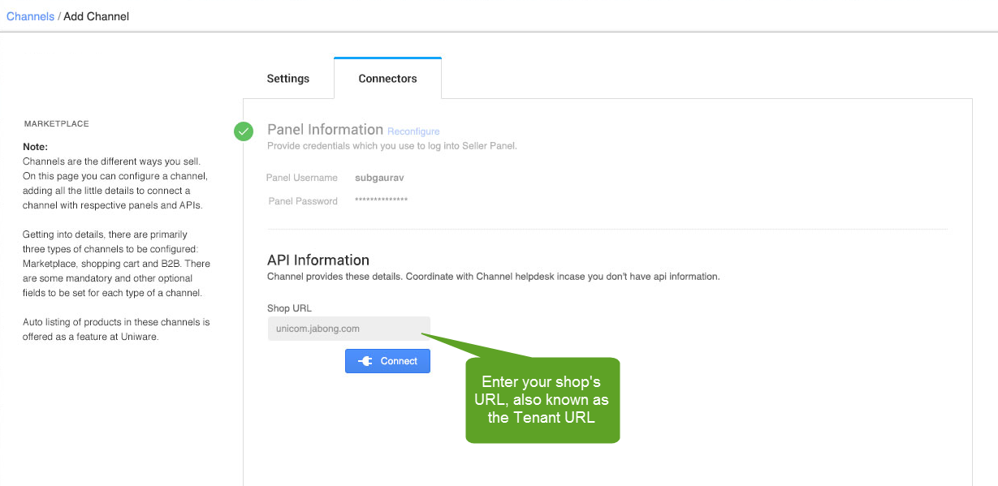
Task: Click the Connect button
Action: (387, 361)
